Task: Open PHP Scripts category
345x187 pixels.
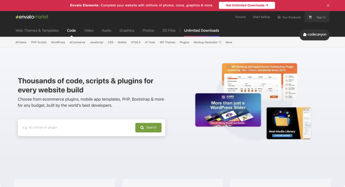Action: coord(39,42)
